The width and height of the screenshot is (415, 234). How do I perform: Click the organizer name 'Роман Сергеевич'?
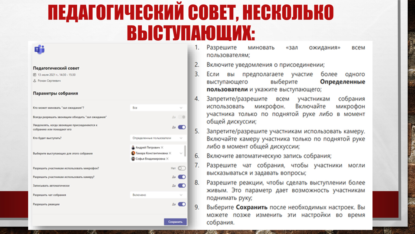tap(49, 81)
